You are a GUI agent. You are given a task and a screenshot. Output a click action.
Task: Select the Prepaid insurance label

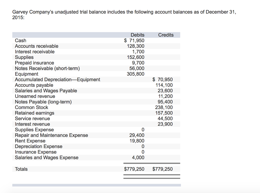35,63
